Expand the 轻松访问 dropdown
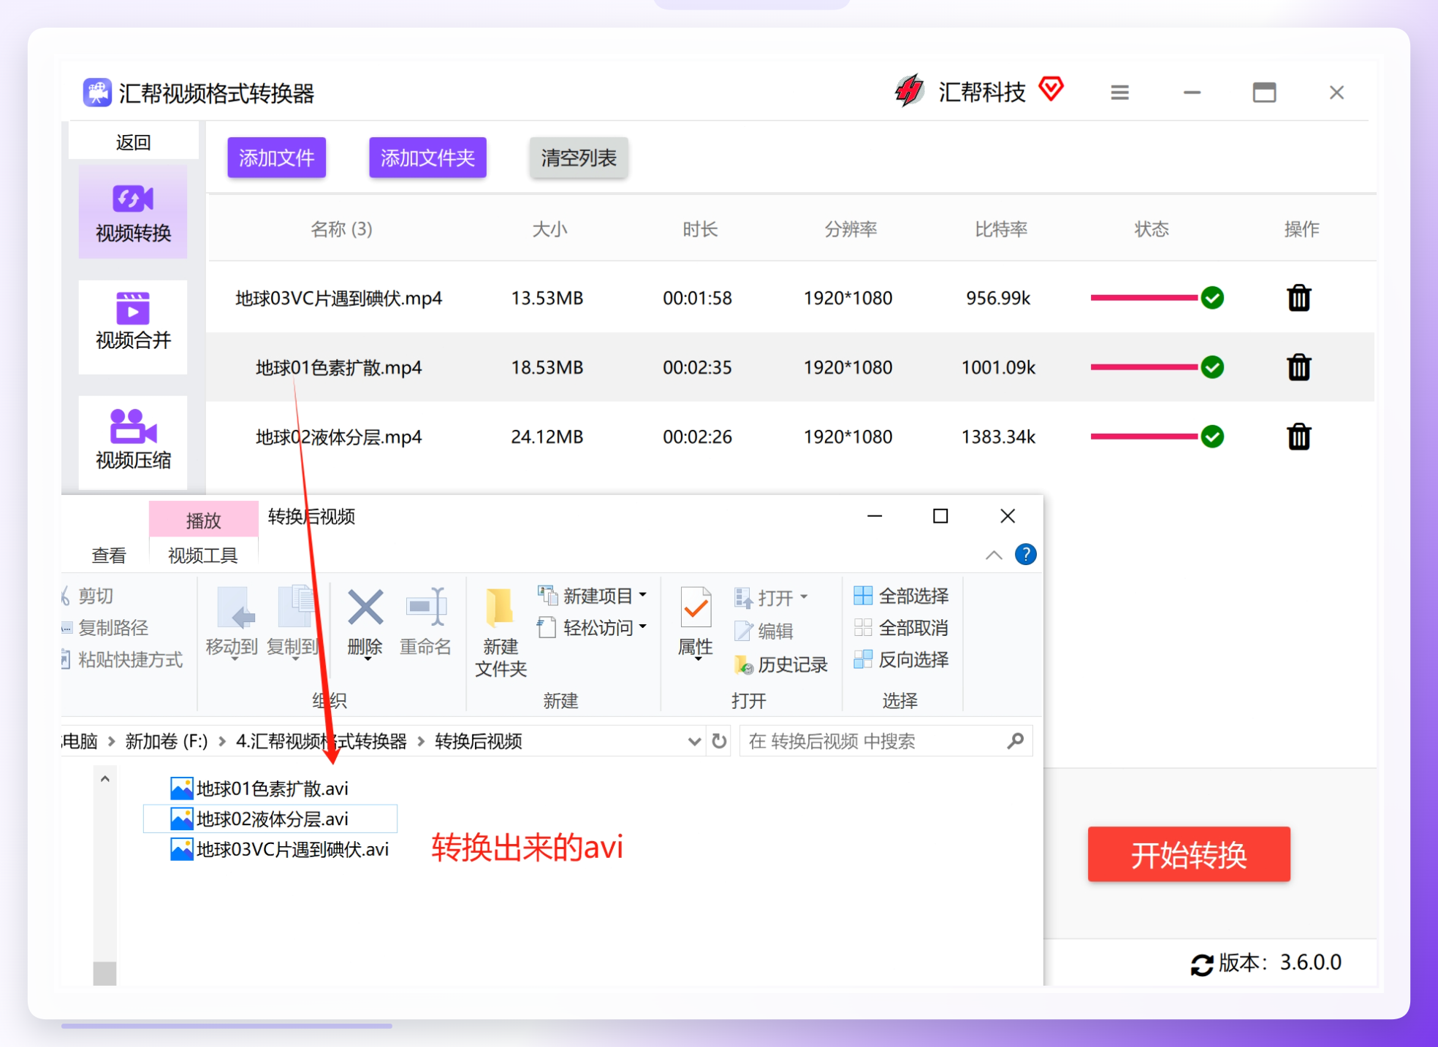1438x1047 pixels. (643, 627)
